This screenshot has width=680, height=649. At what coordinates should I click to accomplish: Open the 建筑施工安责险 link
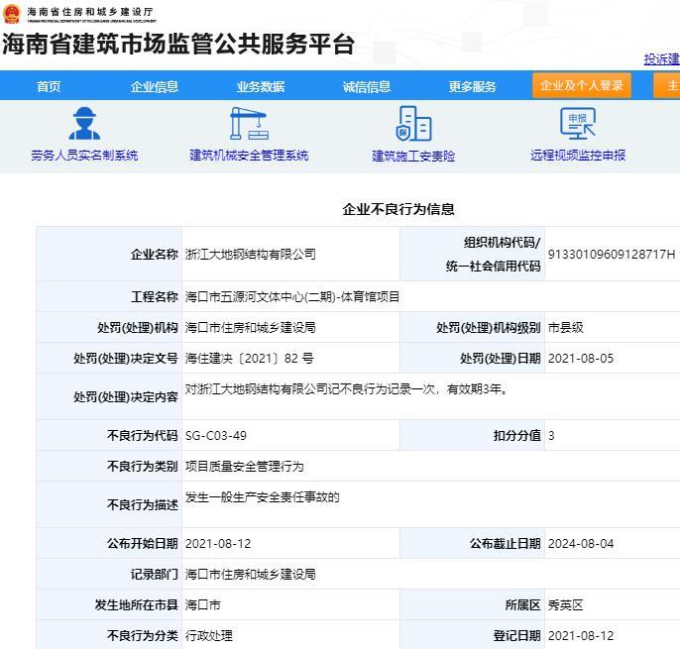(413, 156)
